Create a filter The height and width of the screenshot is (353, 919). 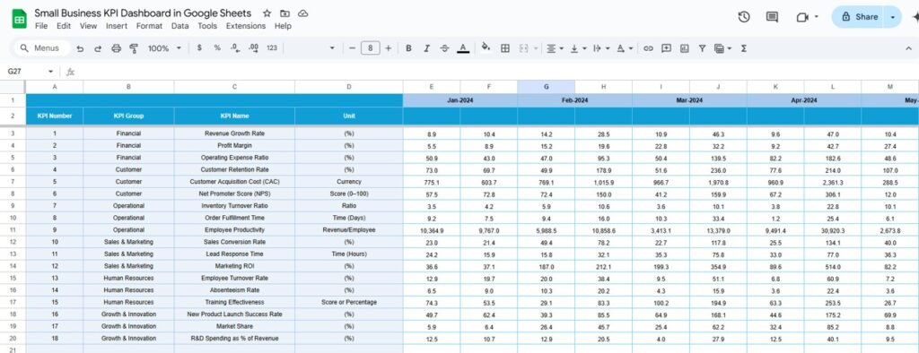[x=702, y=48]
